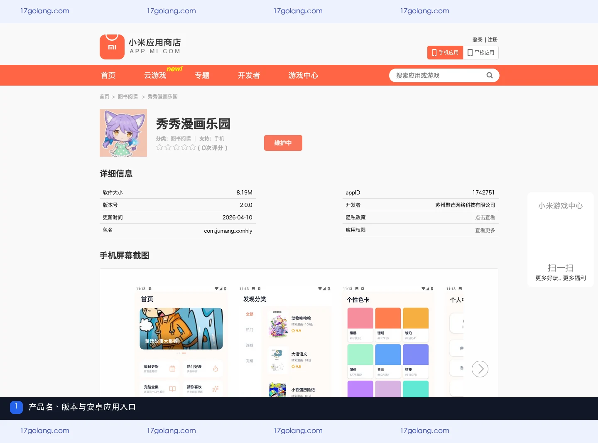
Task: Click the 猜你喜欢 sparkle icon in screenshot
Action: point(216,389)
